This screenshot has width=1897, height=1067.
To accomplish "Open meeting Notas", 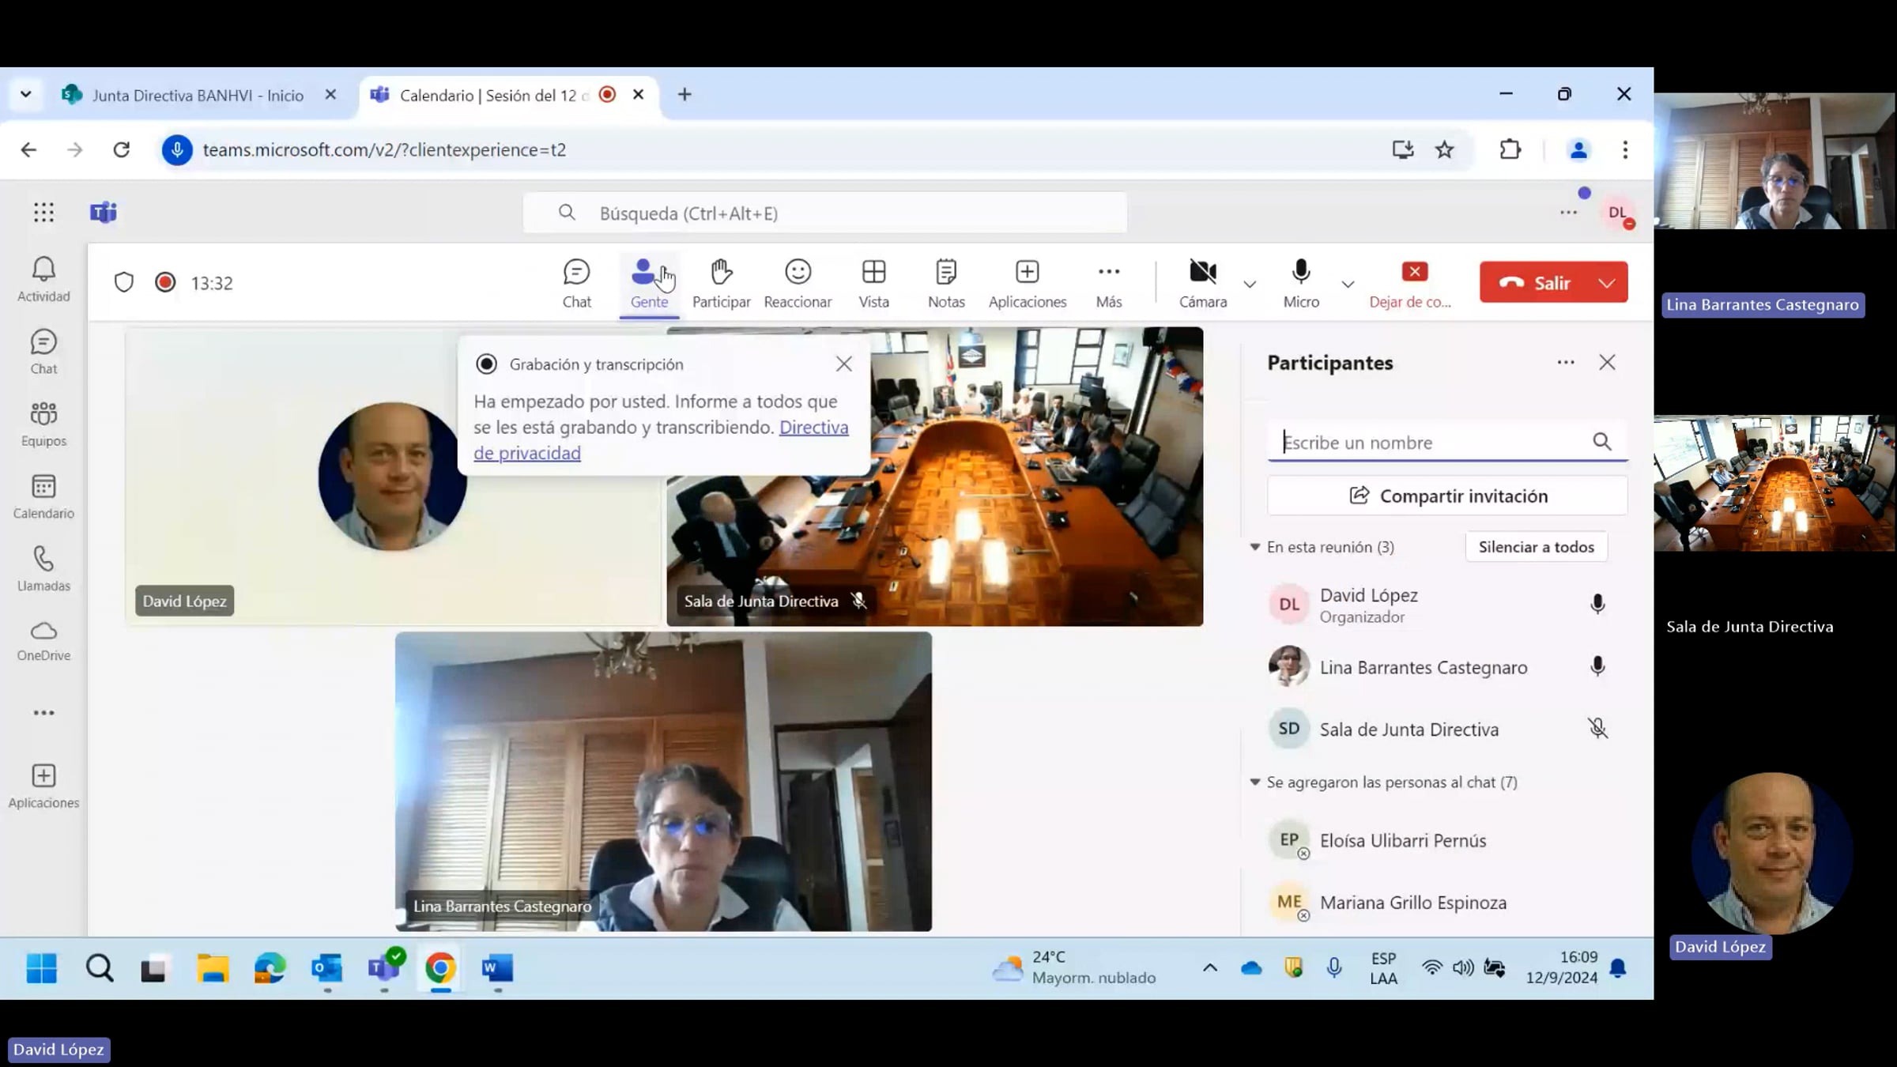I will (946, 283).
